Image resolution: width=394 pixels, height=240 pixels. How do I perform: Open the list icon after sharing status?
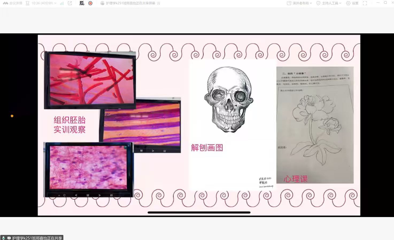tap(159, 3)
